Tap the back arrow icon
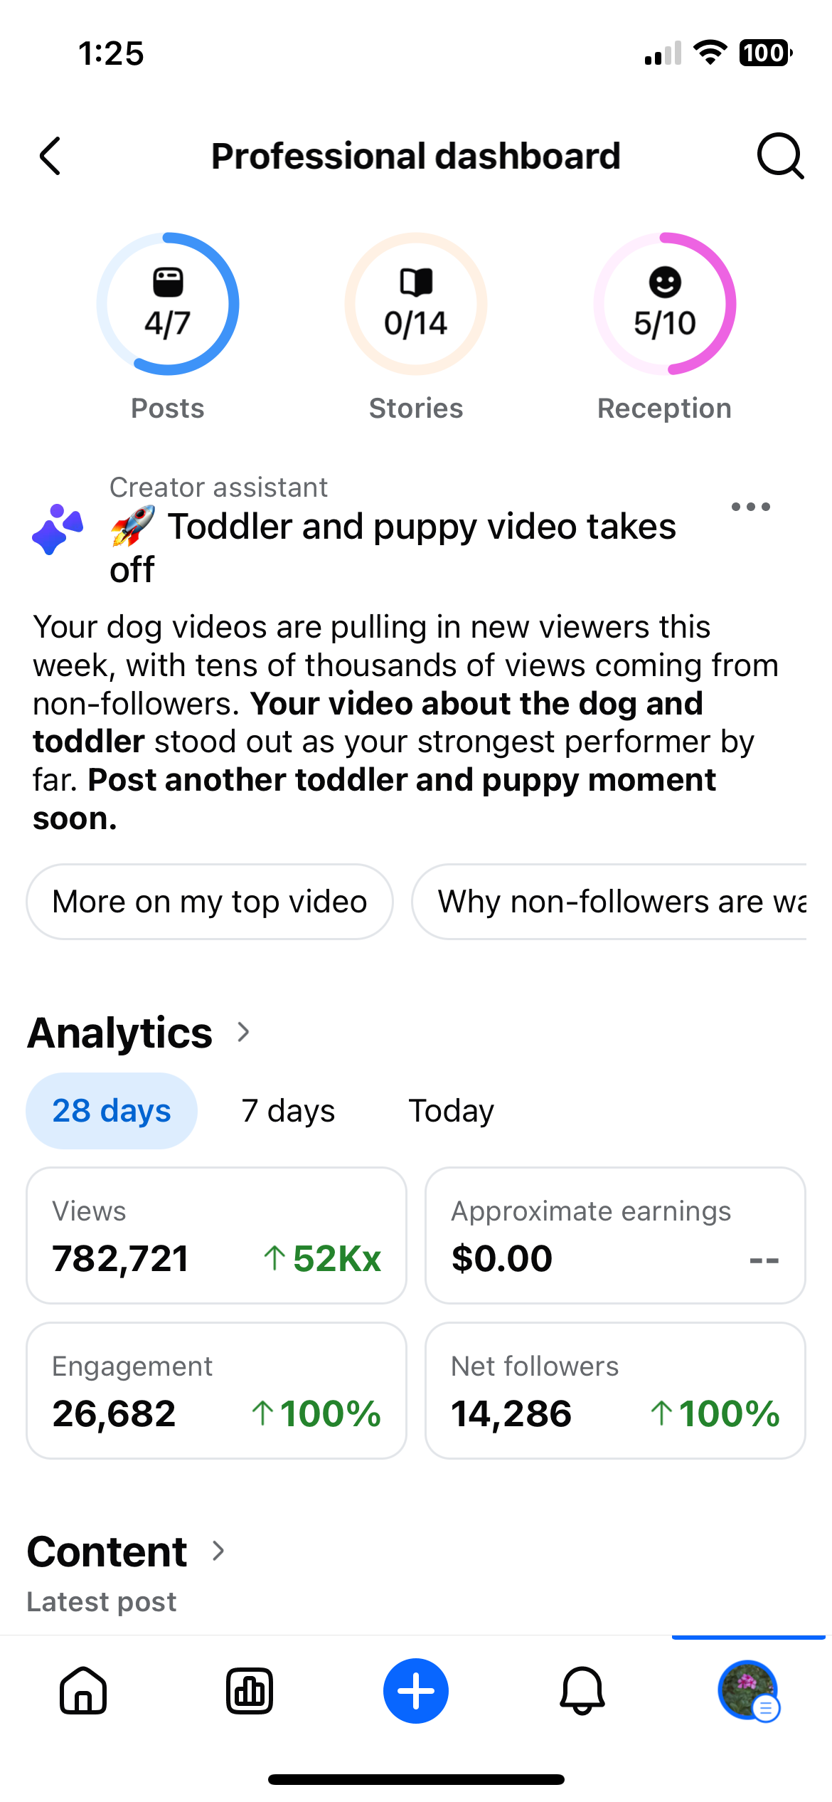The image size is (832, 1802). click(x=50, y=156)
